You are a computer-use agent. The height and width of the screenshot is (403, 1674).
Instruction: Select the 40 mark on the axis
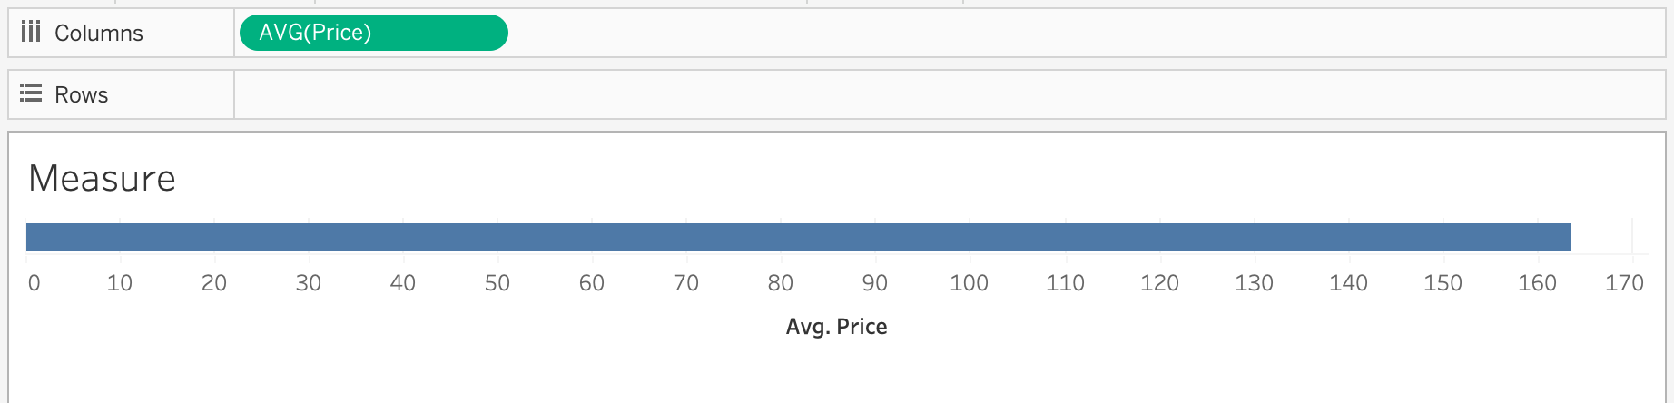[403, 283]
